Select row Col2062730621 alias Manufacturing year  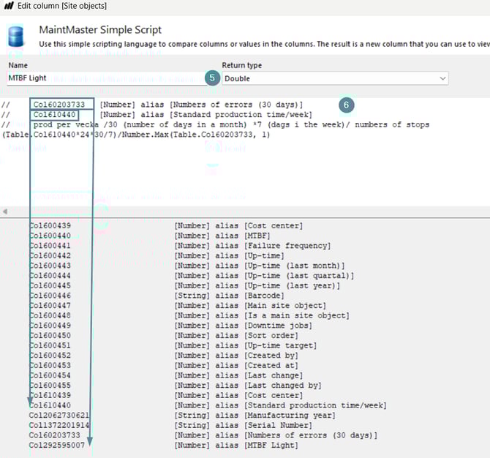click(x=182, y=416)
